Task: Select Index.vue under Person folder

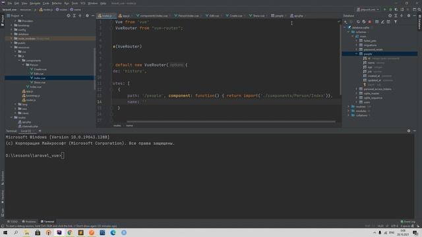Action: click(40, 78)
